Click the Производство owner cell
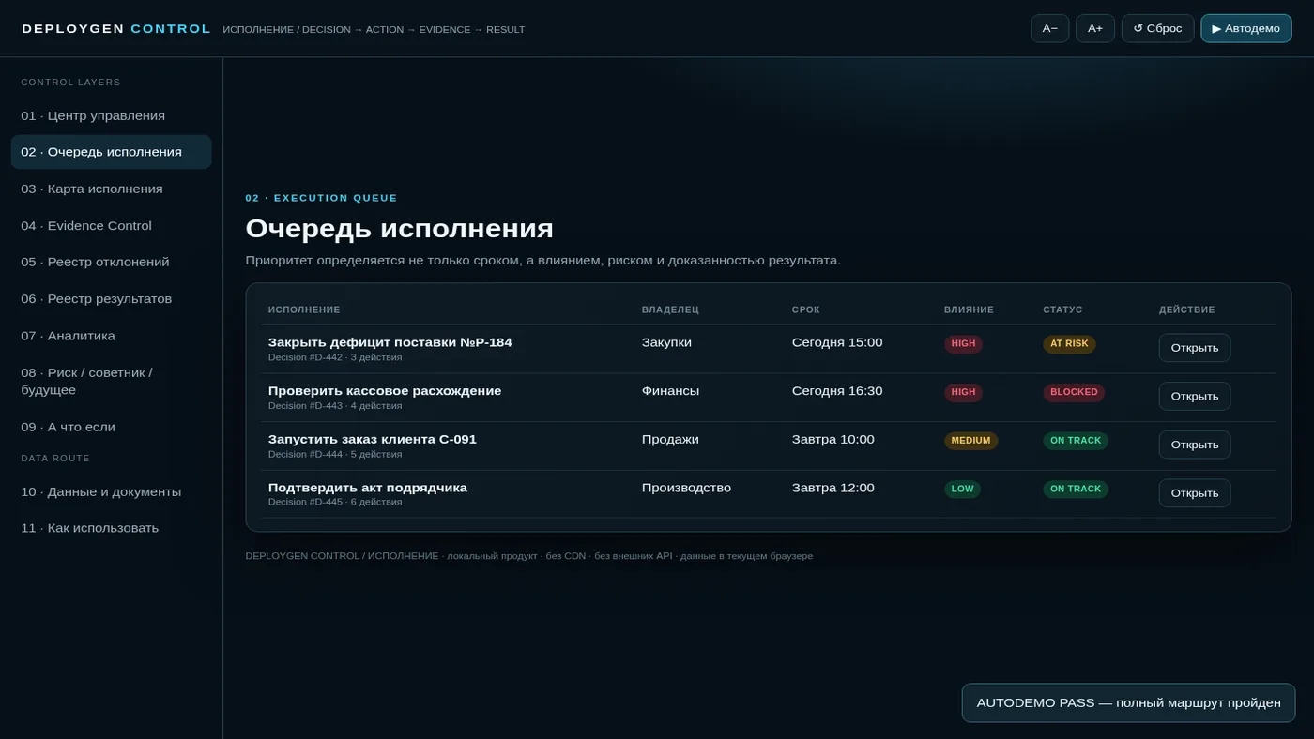Viewport: 1314px width, 739px height. pos(686,488)
